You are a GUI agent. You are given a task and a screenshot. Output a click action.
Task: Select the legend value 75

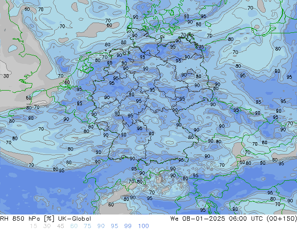click(87, 226)
